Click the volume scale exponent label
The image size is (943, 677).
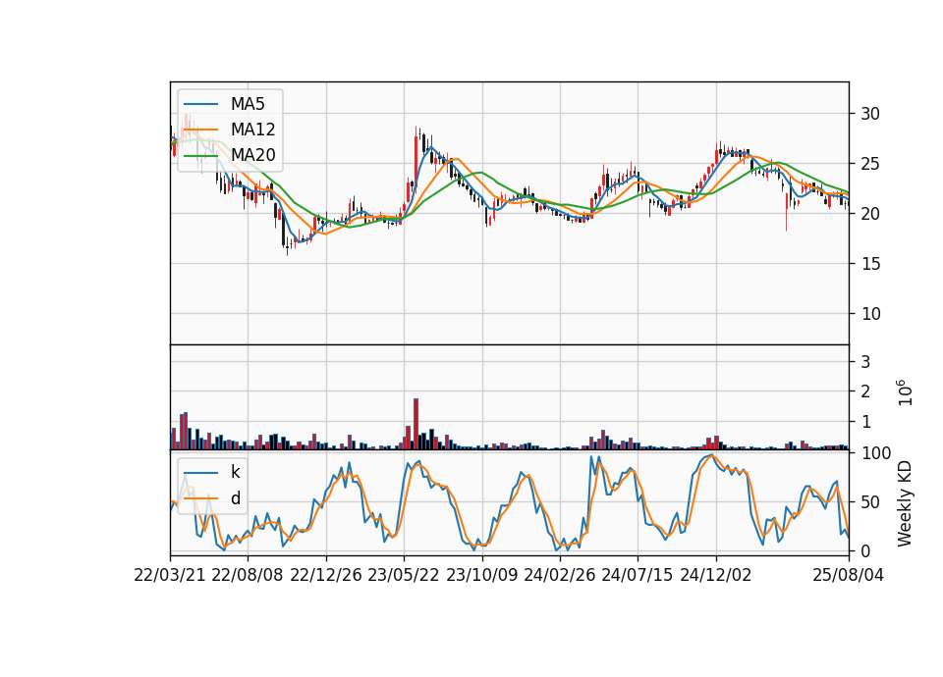[905, 392]
